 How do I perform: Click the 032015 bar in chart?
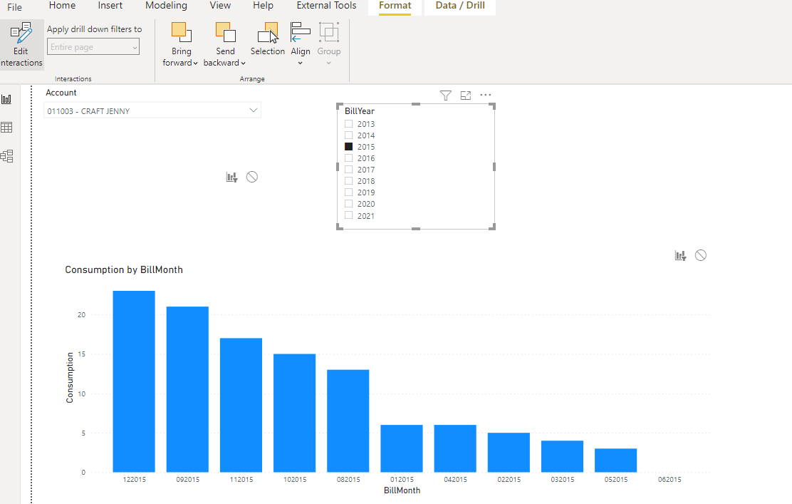coord(562,456)
